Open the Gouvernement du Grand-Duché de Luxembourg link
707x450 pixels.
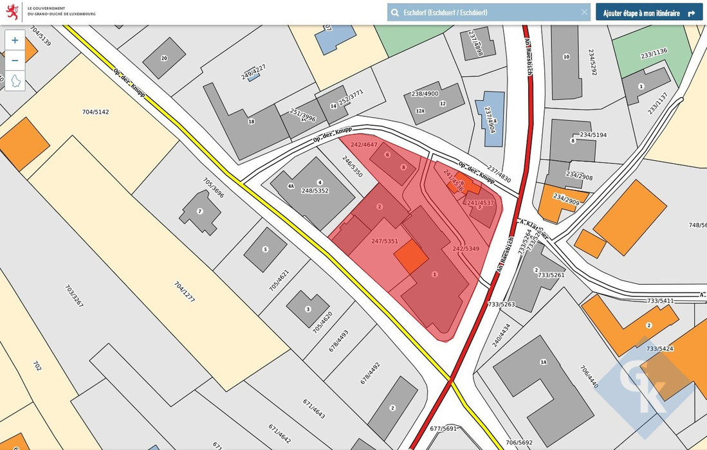tap(61, 11)
